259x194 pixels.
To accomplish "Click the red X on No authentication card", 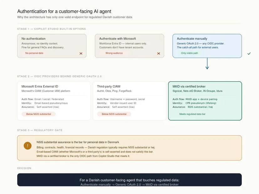I will point(81,53).
